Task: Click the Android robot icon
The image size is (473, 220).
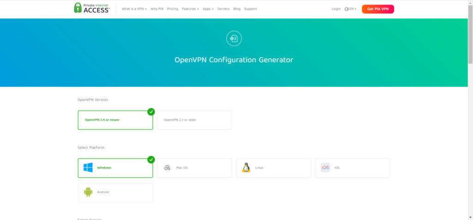Action: click(x=88, y=192)
